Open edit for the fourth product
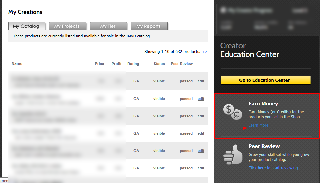This screenshot has width=320, height=183. (201, 133)
